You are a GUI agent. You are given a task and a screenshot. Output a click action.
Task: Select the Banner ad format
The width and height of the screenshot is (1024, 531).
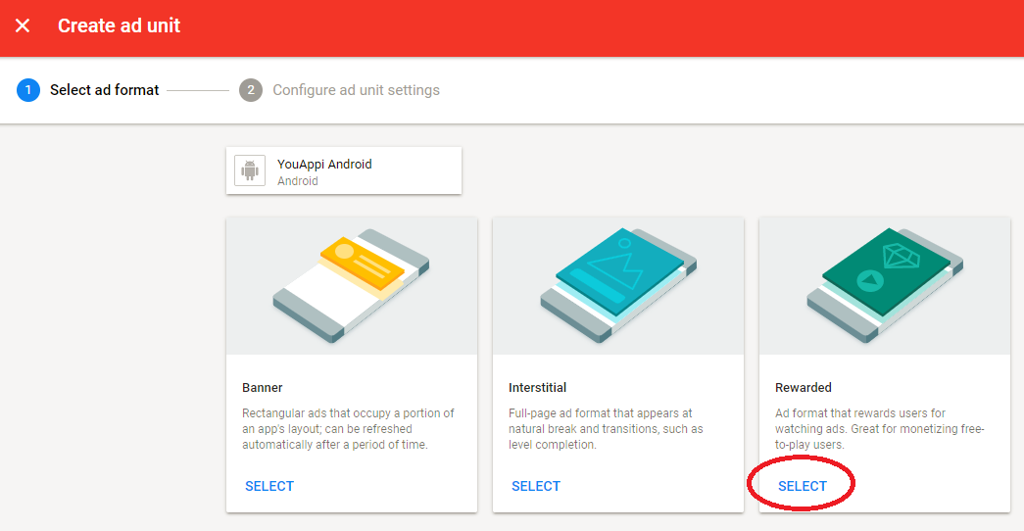[269, 486]
